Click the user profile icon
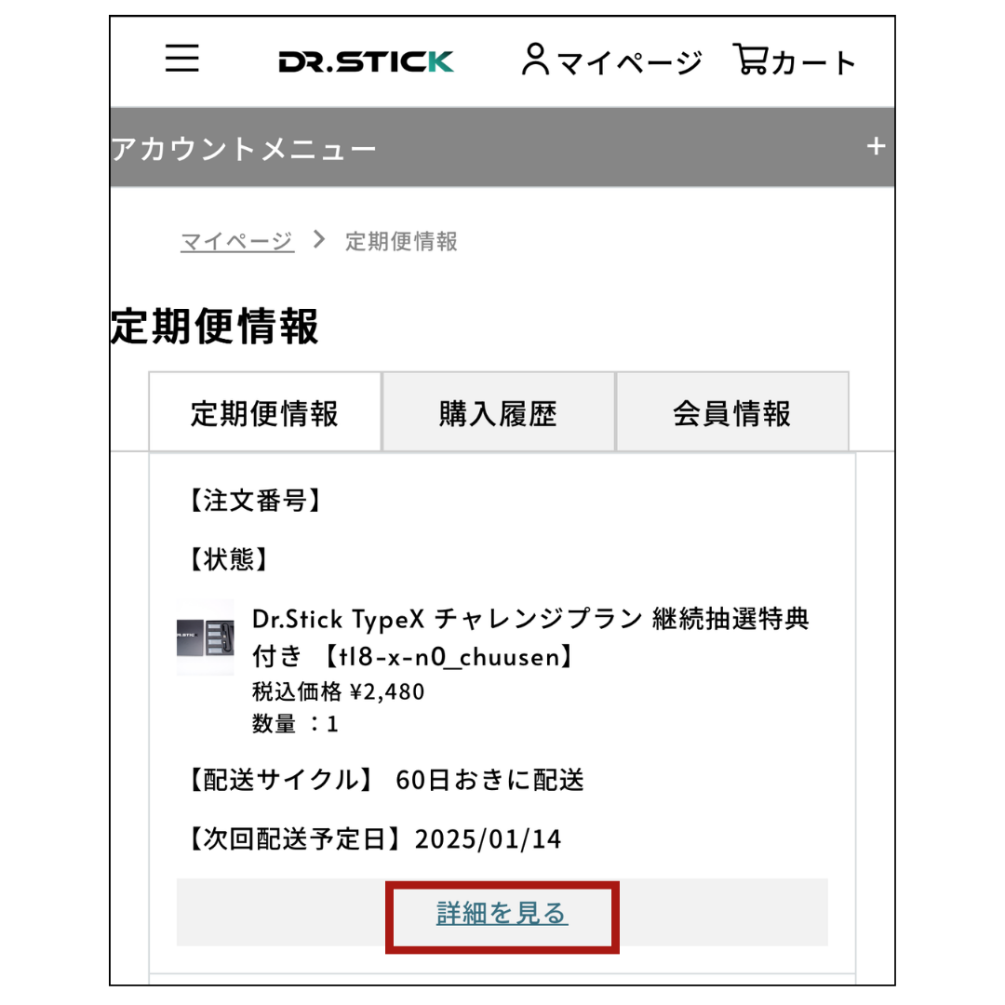The width and height of the screenshot is (1005, 1005). pos(535,59)
